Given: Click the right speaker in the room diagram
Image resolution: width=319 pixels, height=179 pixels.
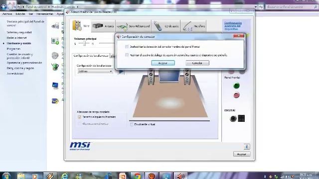Looking at the screenshot, I should pyautogui.click(x=187, y=77).
